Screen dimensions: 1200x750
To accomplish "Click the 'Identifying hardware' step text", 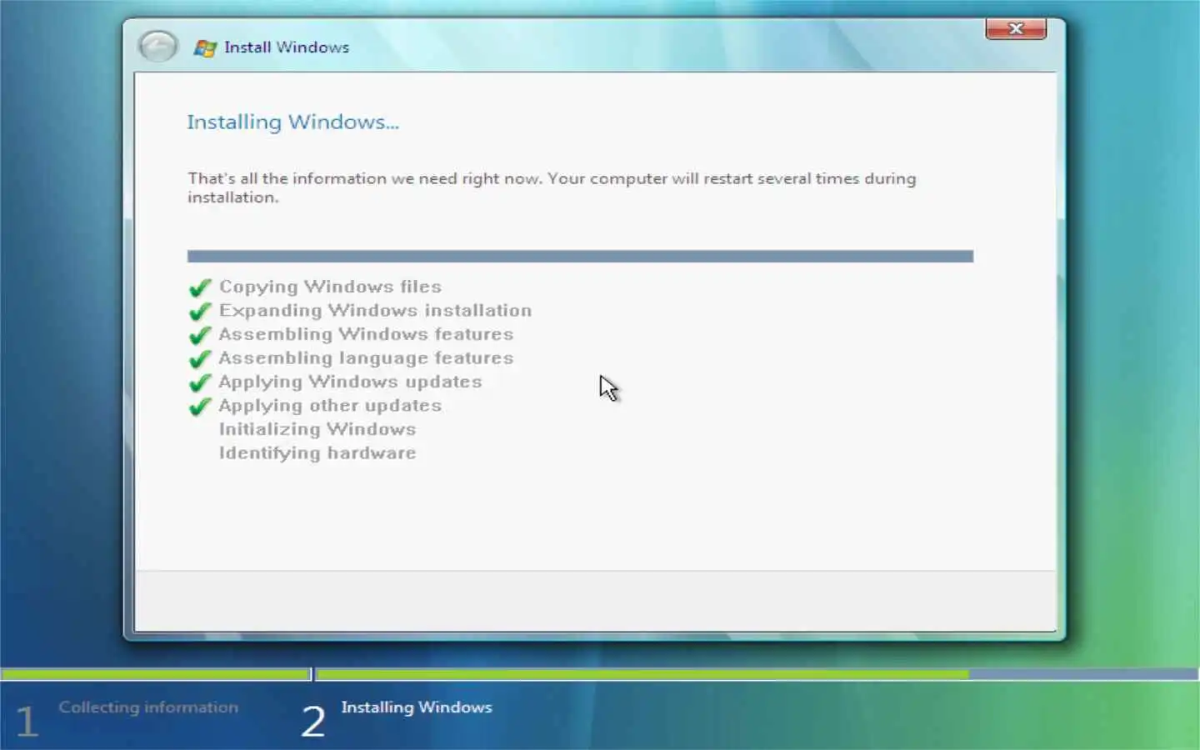I will click(317, 453).
